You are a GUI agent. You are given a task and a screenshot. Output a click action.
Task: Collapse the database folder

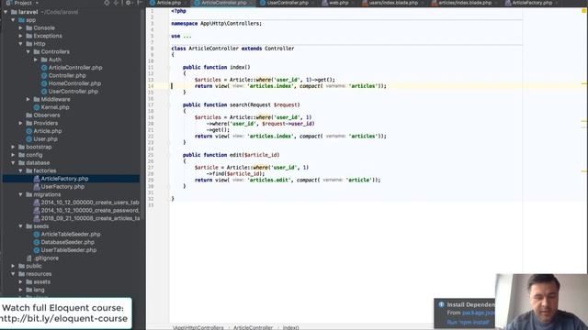click(13, 163)
